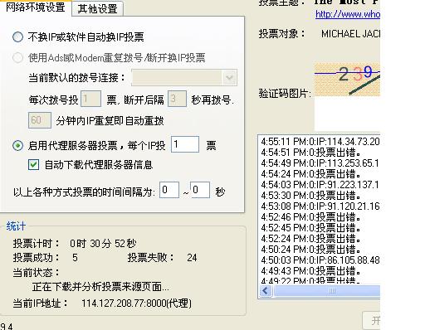
Task: Click the log horizontal scrollbar thumb
Action: click(x=327, y=291)
